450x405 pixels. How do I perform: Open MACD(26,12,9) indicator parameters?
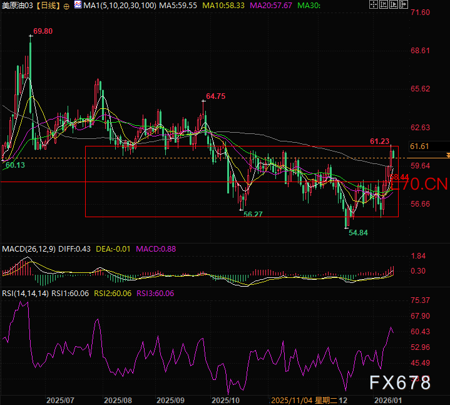point(28,249)
